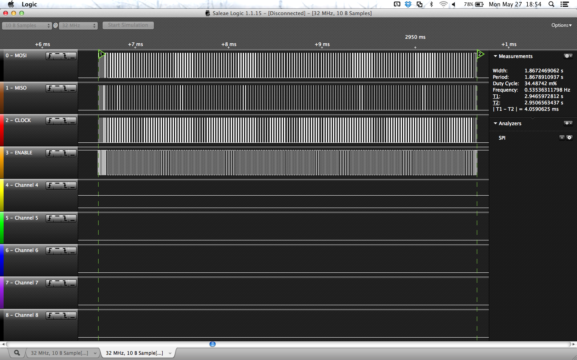Set low level trigger on CLOCK channel

point(73,121)
